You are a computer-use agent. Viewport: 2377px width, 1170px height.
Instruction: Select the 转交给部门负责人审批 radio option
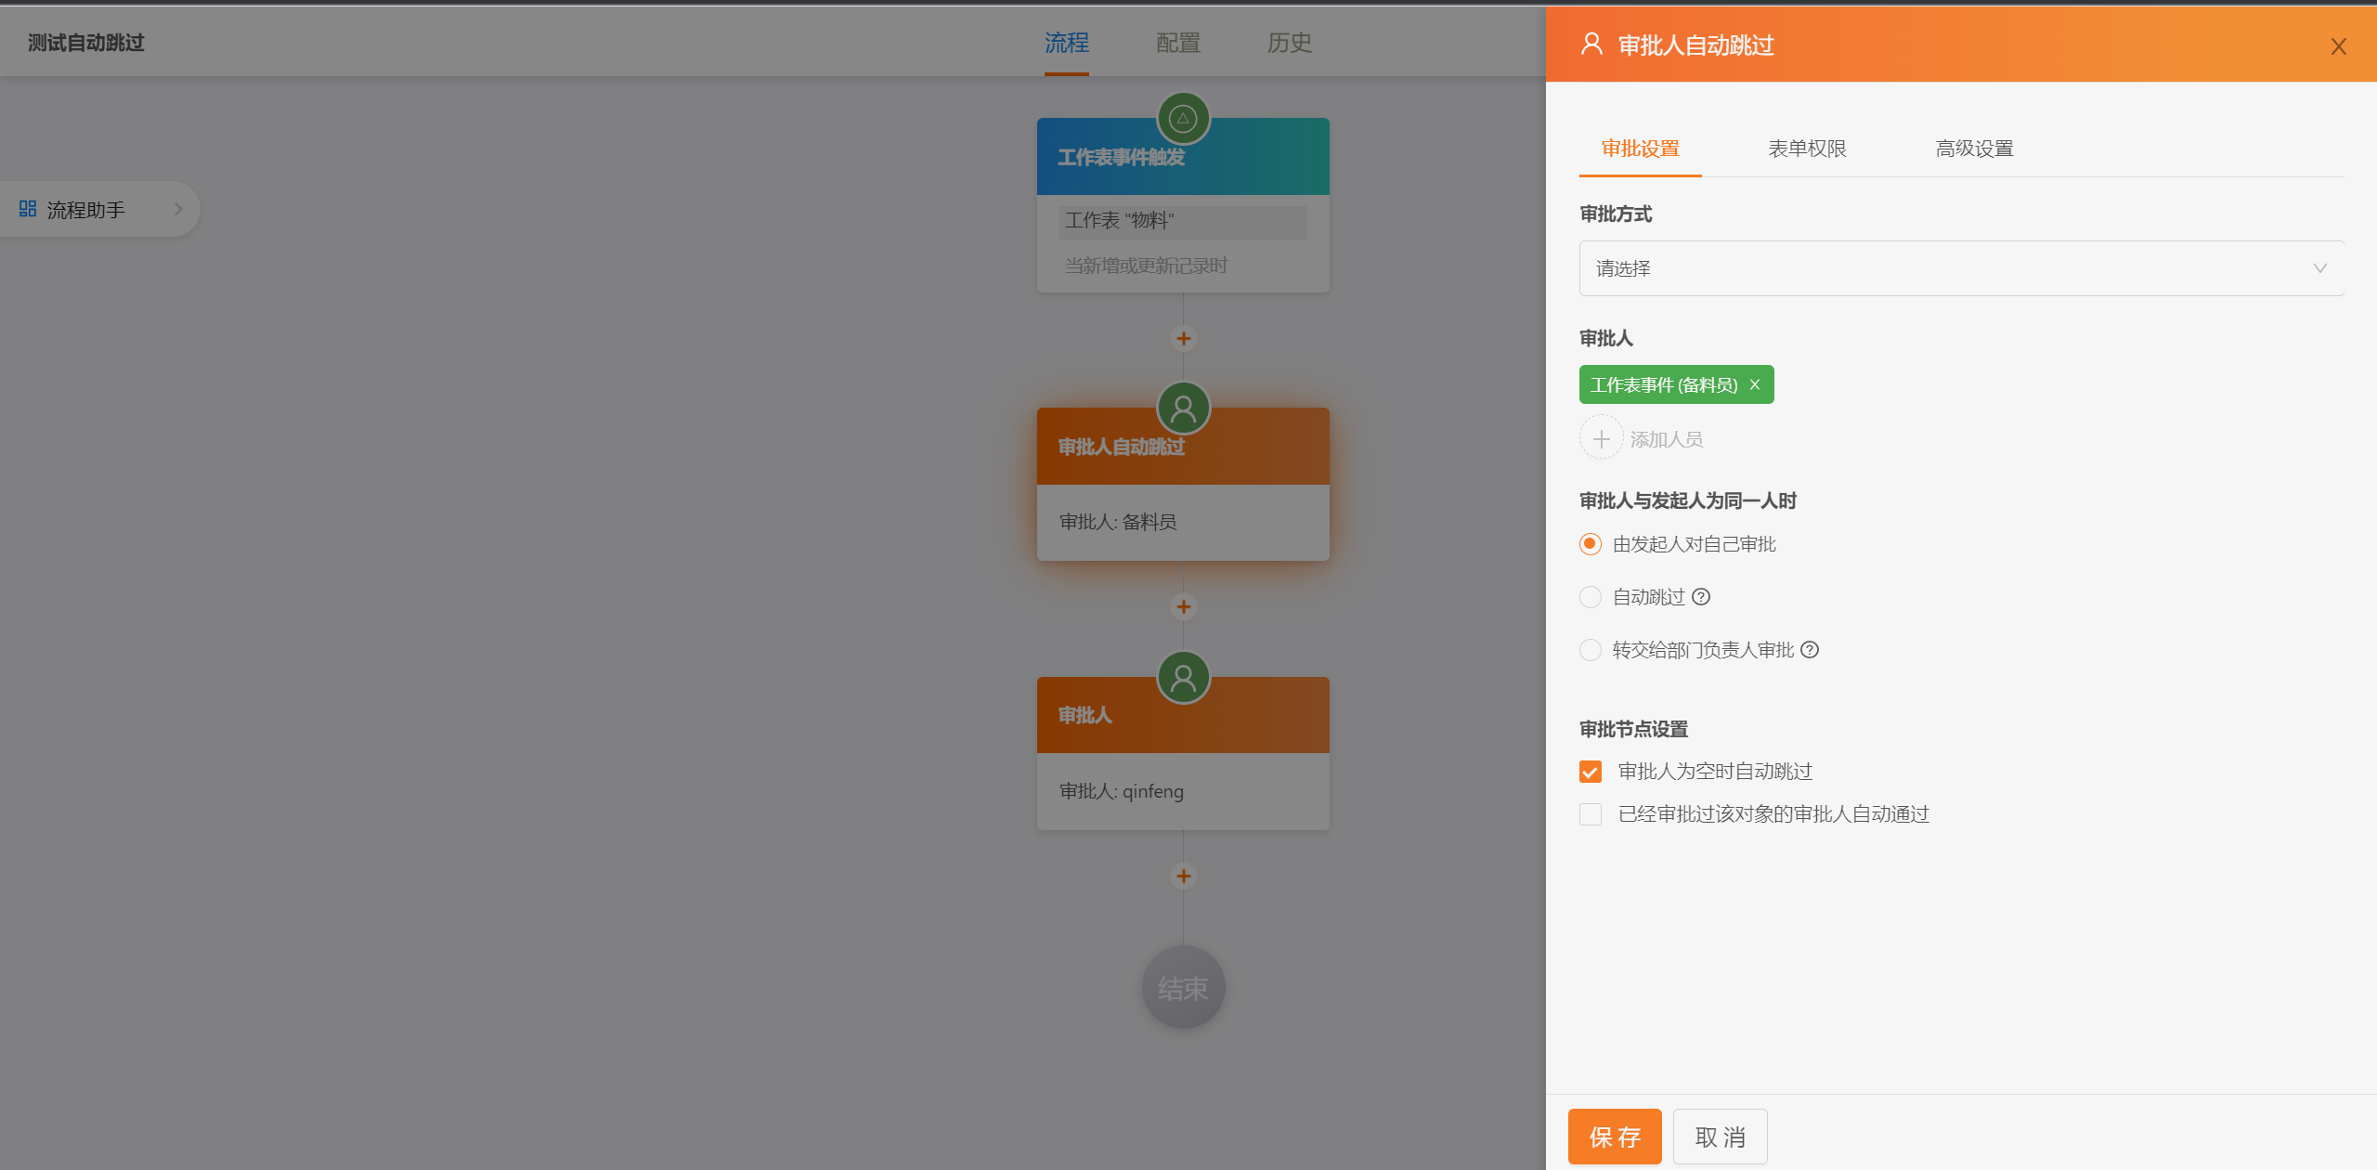pos(1591,650)
